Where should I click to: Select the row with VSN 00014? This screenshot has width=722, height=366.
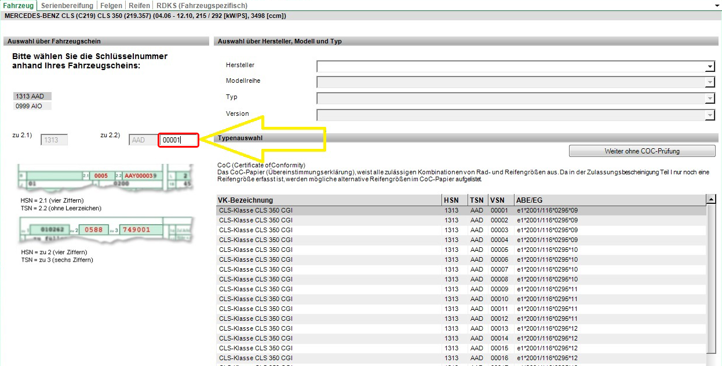tap(461, 338)
